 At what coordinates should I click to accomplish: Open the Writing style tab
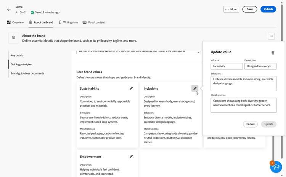[68, 22]
